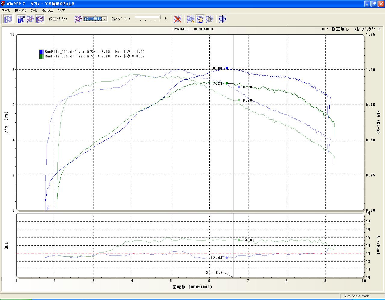Open the 検索 menu
The image size is (385, 300).
click(x=20, y=11)
